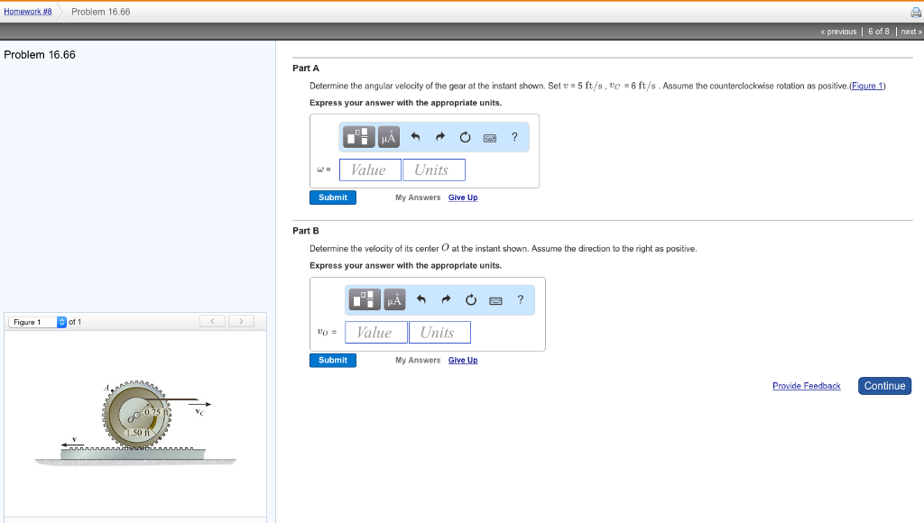The height and width of the screenshot is (523, 924).
Task: Go to the previous problem
Action: (x=838, y=32)
